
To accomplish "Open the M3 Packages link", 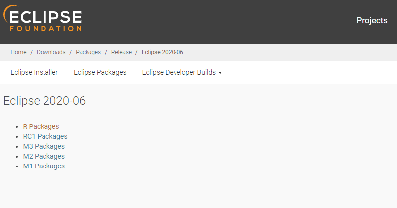I will pyautogui.click(x=44, y=146).
